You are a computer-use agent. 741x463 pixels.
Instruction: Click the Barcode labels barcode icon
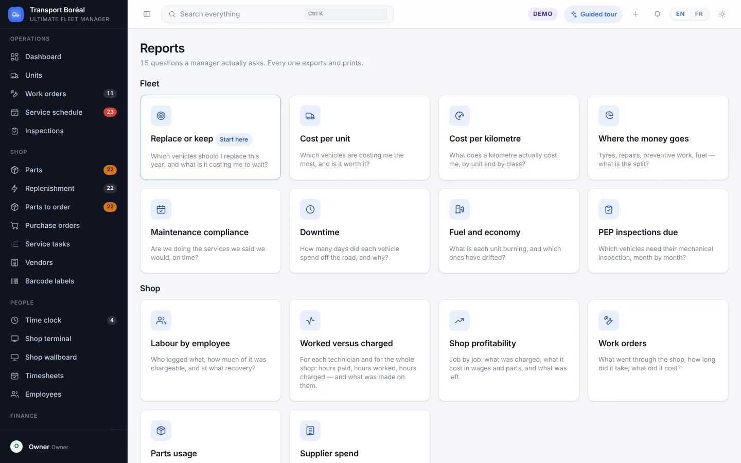coord(15,281)
